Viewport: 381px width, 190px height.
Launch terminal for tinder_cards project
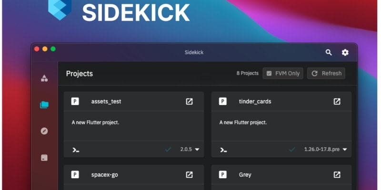223,150
